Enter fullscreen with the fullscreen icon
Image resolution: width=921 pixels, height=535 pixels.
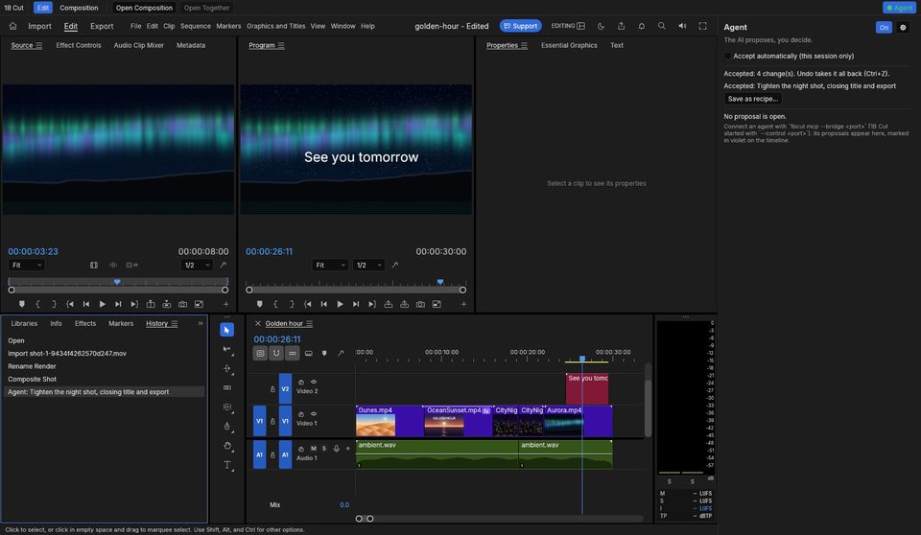point(702,26)
